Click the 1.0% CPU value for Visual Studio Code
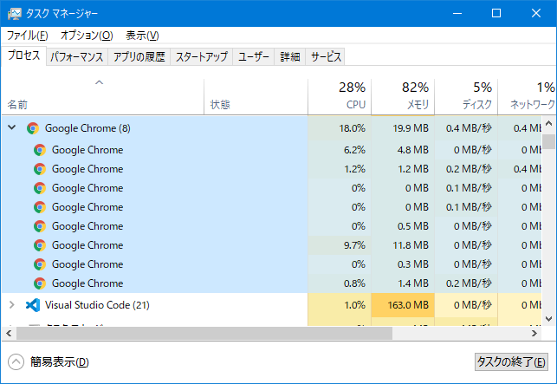Image resolution: width=557 pixels, height=384 pixels. tap(354, 305)
